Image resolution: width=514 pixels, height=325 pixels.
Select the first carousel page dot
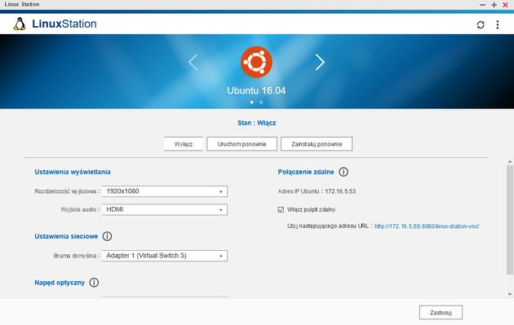pyautogui.click(x=252, y=102)
